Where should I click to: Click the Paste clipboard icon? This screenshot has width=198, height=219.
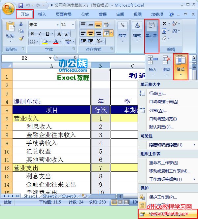click(10, 26)
